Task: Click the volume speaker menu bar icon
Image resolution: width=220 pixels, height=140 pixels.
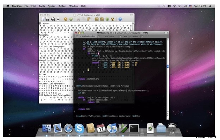Action: 185,6
